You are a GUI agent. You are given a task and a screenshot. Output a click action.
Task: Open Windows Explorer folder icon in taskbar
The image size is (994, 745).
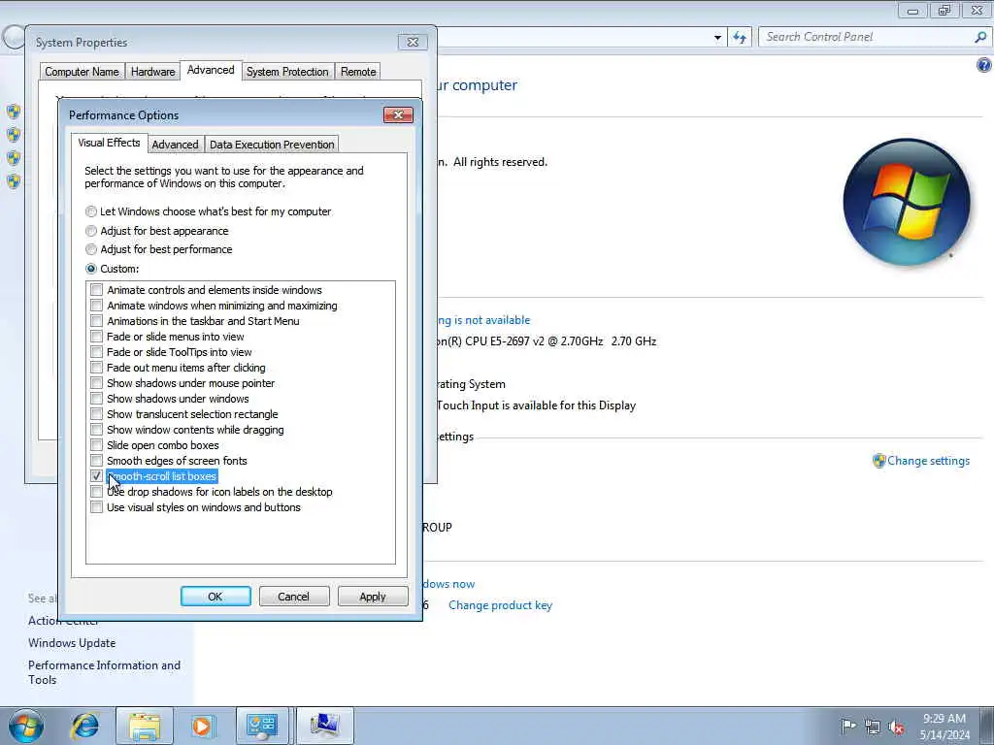145,726
